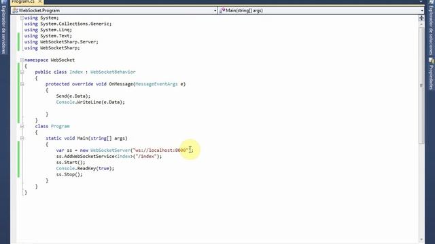Click using WebSocketSharp.Server; line
435x244 pixels.
[61, 42]
